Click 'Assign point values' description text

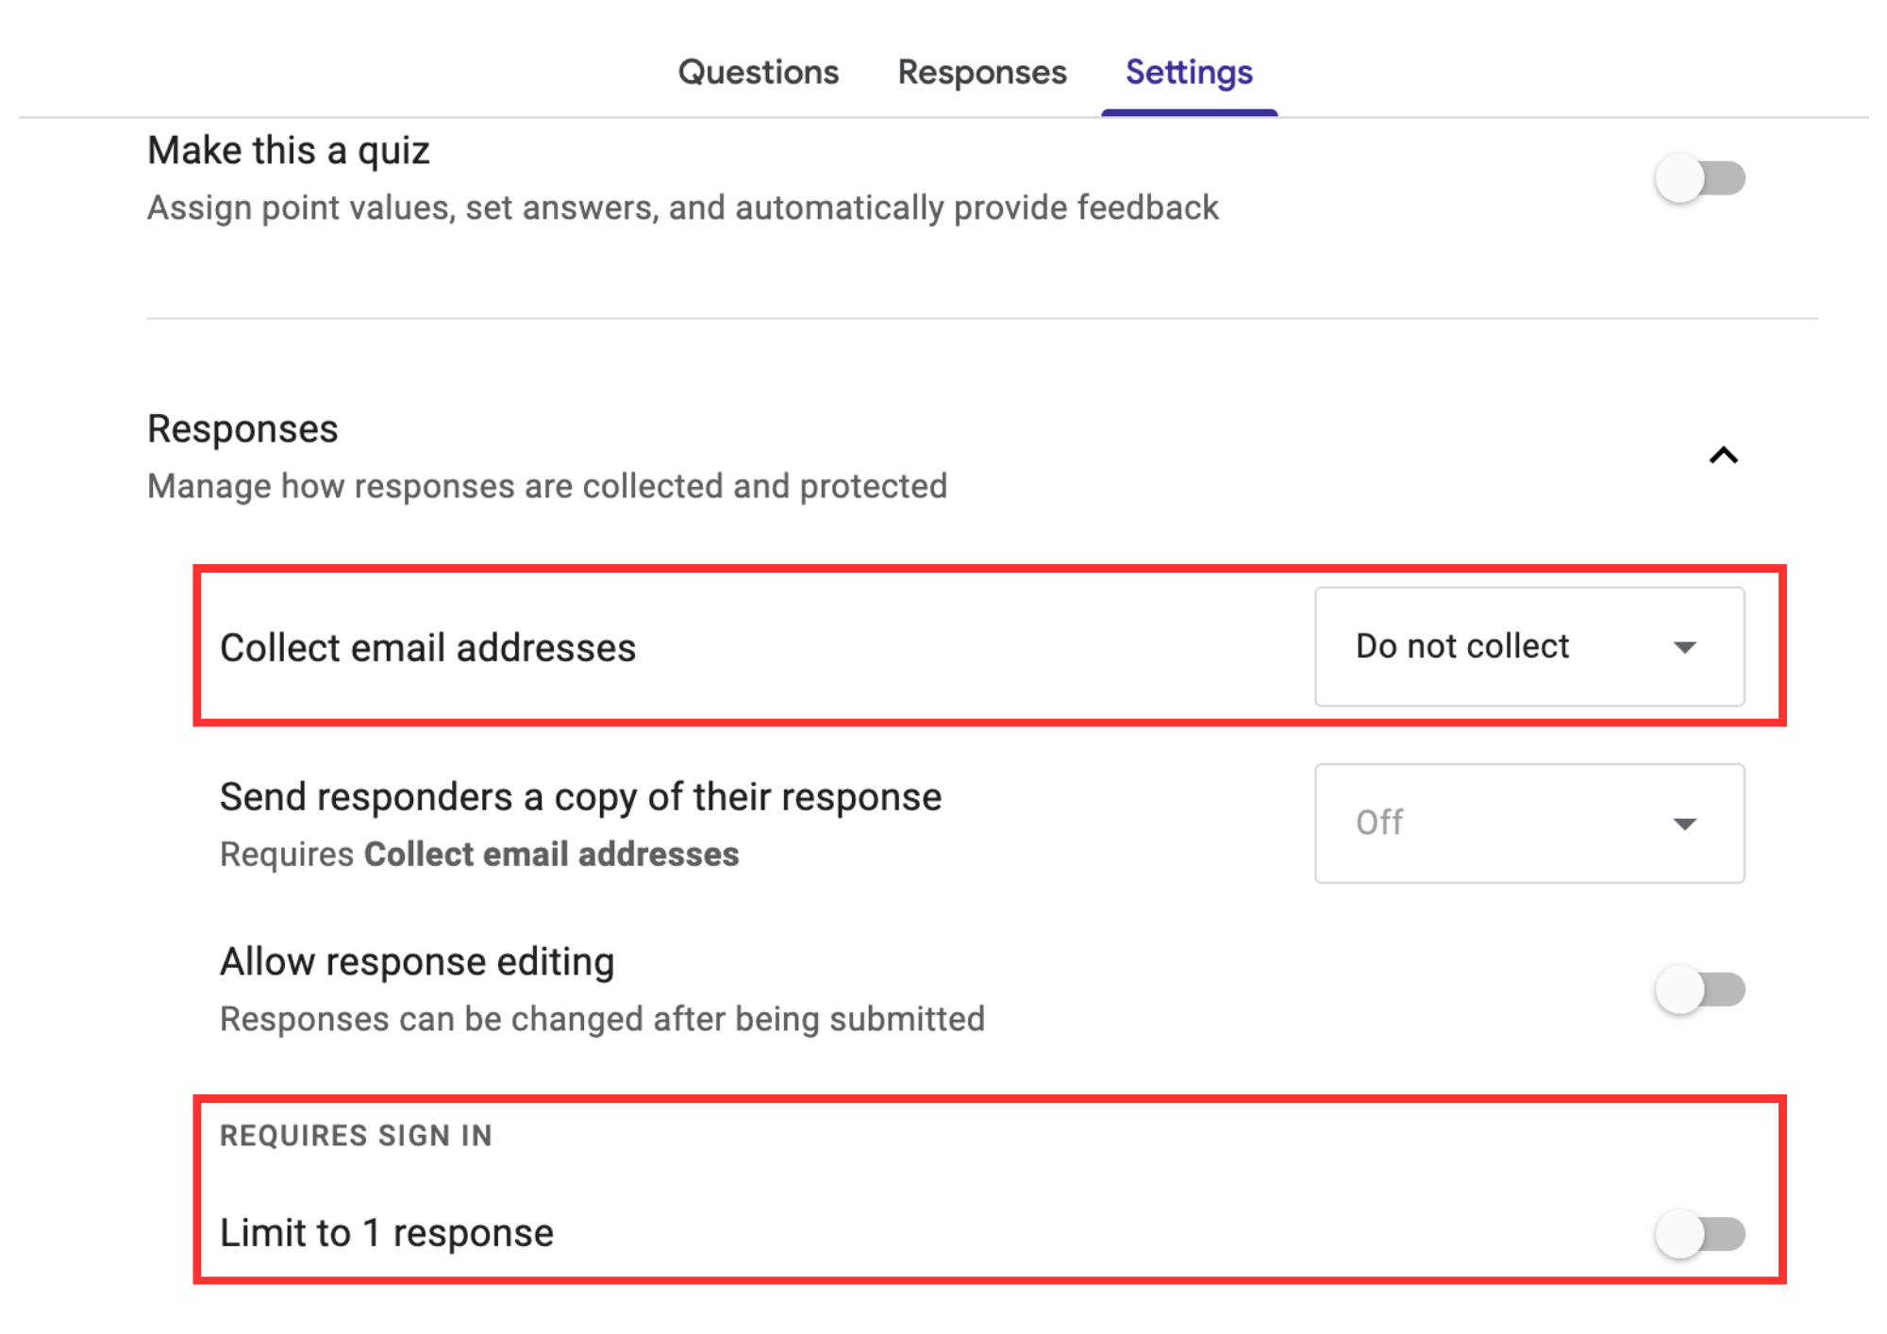pos(683,208)
